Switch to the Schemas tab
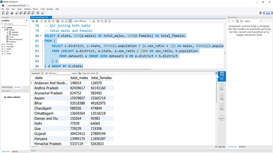273x153 pixels. click(x=17, y=87)
